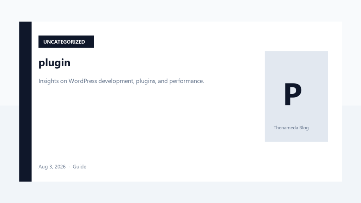
Task: Click the word WordPress in the description
Action: point(82,81)
